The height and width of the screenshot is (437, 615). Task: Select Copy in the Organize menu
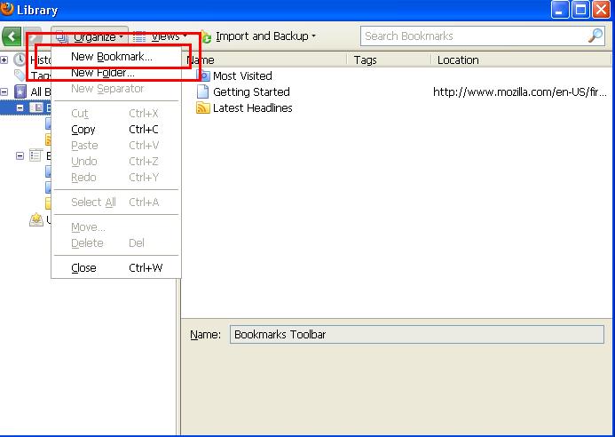(83, 130)
